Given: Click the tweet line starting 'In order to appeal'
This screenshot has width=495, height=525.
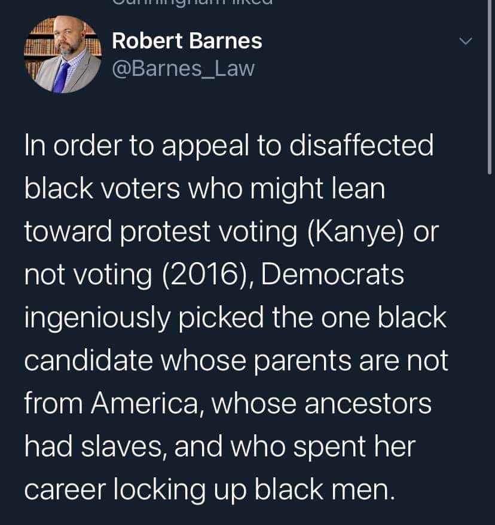Looking at the screenshot, I should 229,146.
